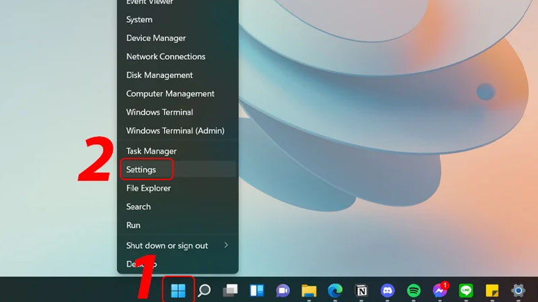Open Discord from the taskbar

[x=387, y=291]
